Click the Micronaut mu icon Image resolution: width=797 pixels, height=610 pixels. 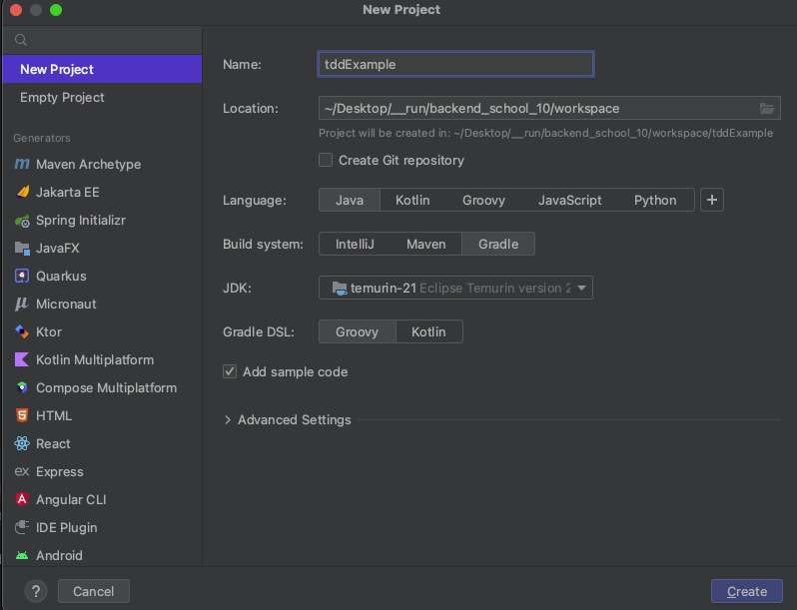pos(22,304)
